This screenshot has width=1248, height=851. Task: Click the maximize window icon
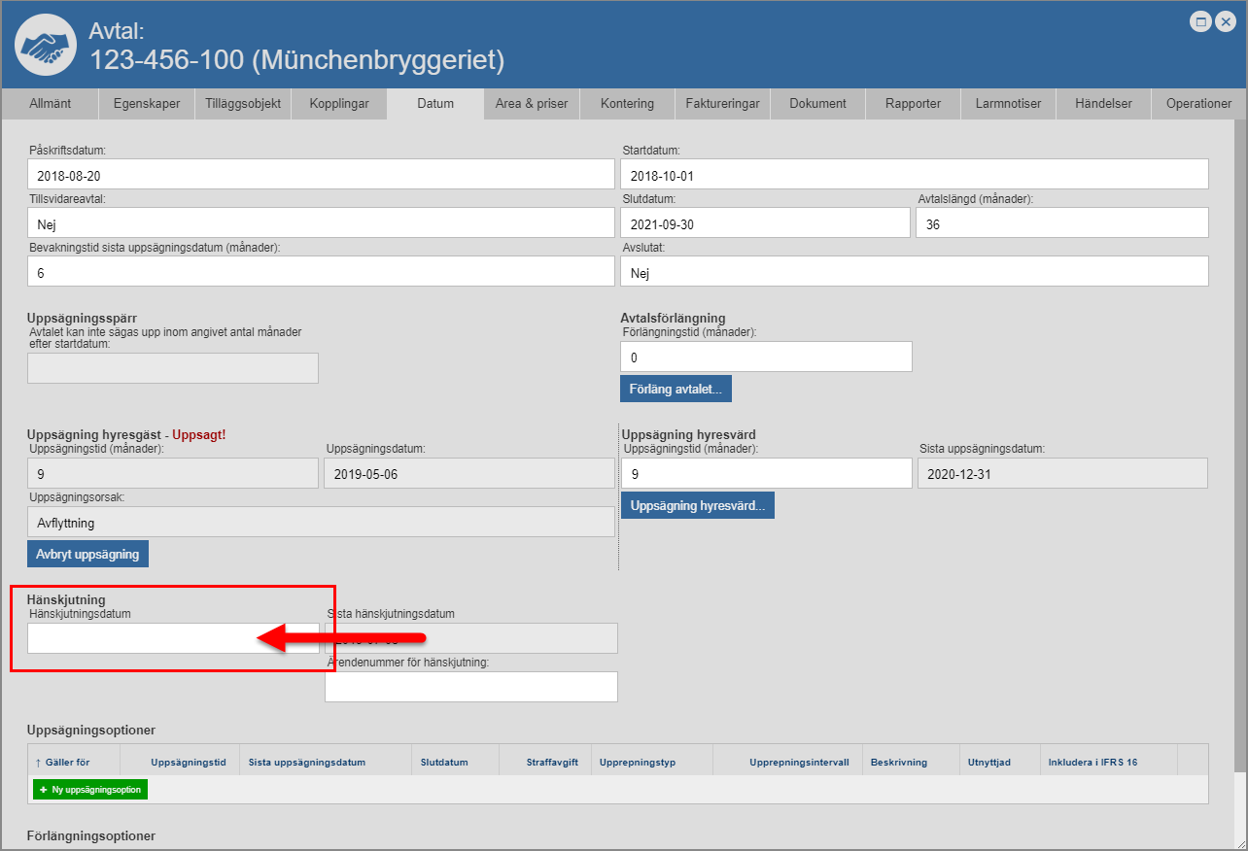[1201, 21]
